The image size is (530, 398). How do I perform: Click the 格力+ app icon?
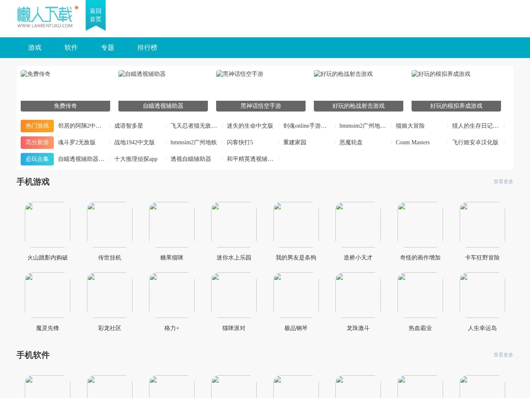point(172,295)
